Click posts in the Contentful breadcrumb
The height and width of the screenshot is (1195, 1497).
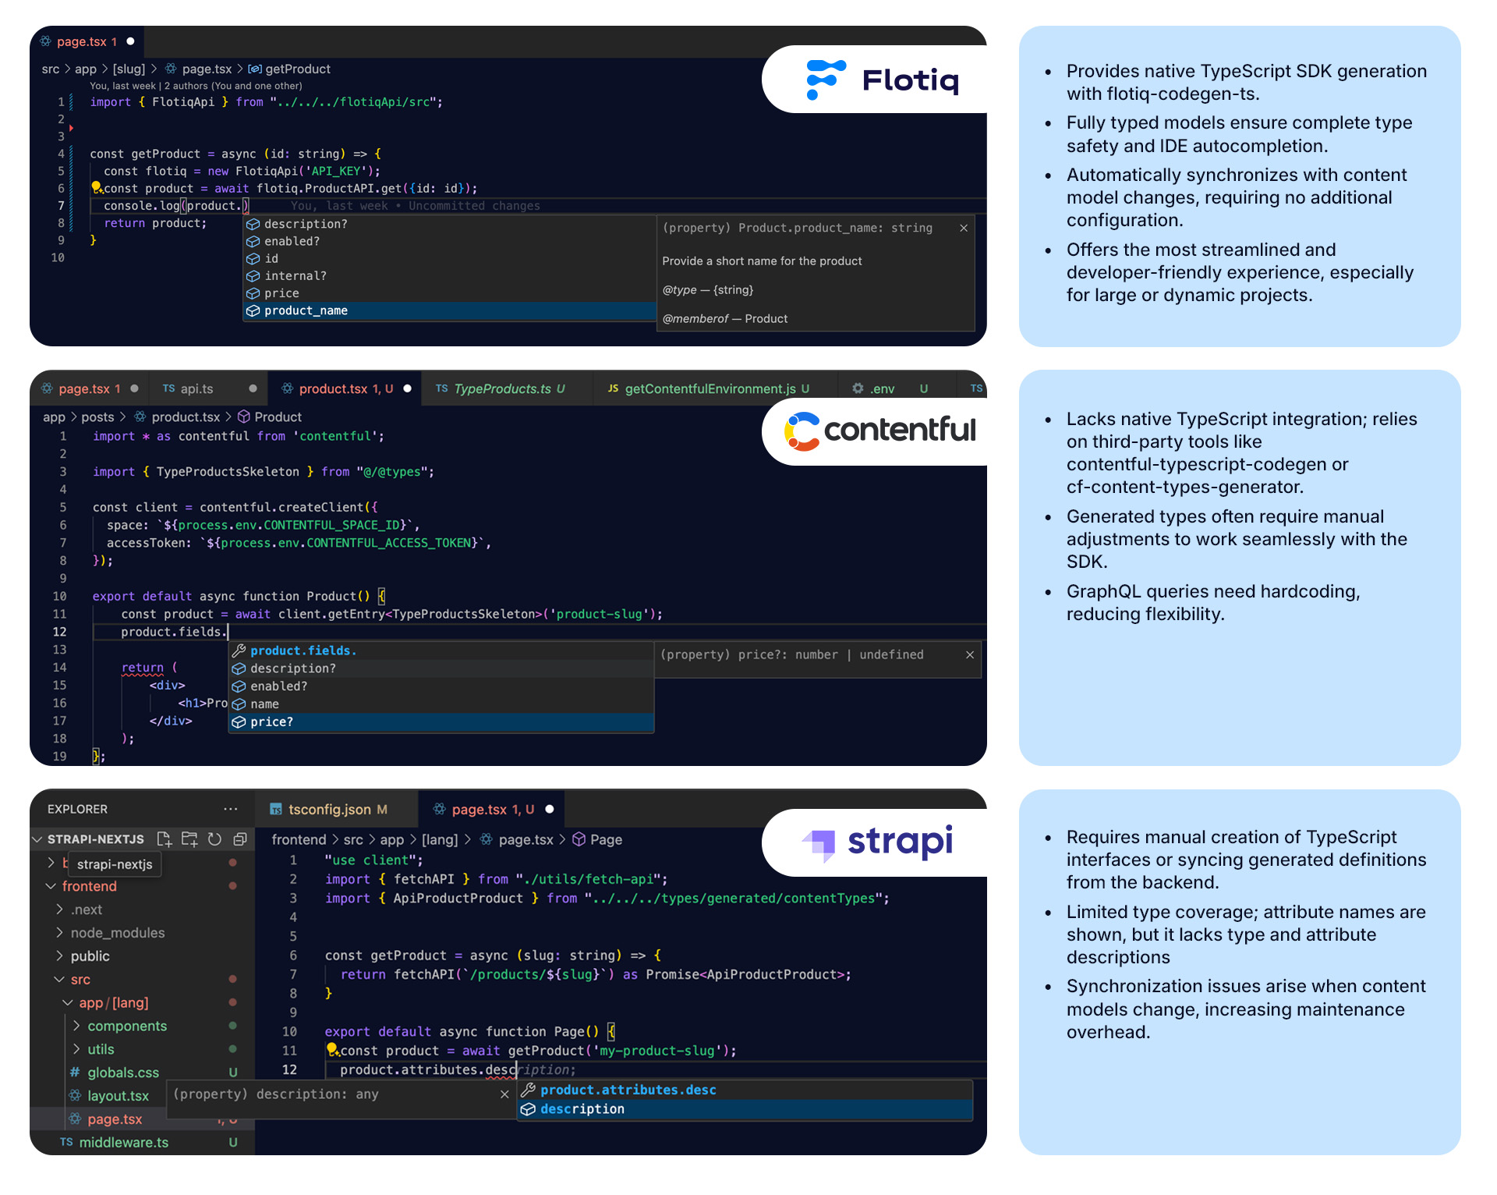coord(97,417)
